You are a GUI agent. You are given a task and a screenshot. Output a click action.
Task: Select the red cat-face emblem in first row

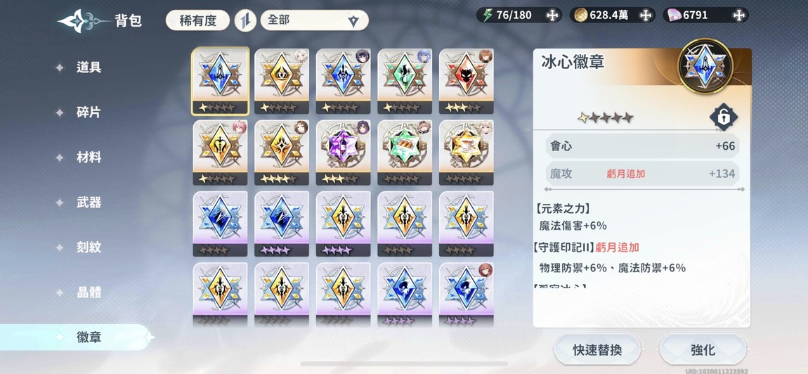click(466, 81)
